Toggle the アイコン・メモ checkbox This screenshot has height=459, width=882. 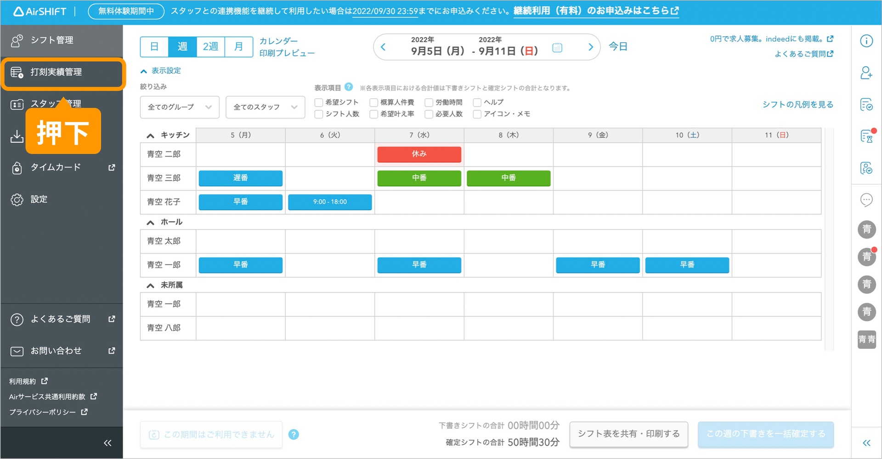(x=477, y=114)
